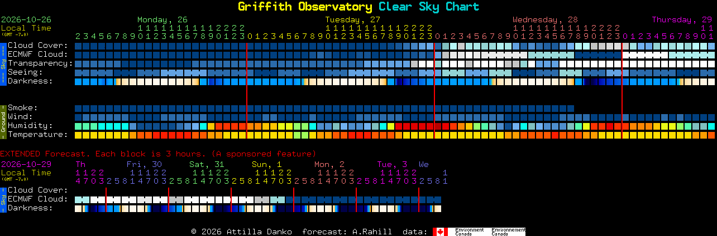
Task: Click the green vertical Ground tab beside Smoke
Action: pyautogui.click(x=3, y=121)
